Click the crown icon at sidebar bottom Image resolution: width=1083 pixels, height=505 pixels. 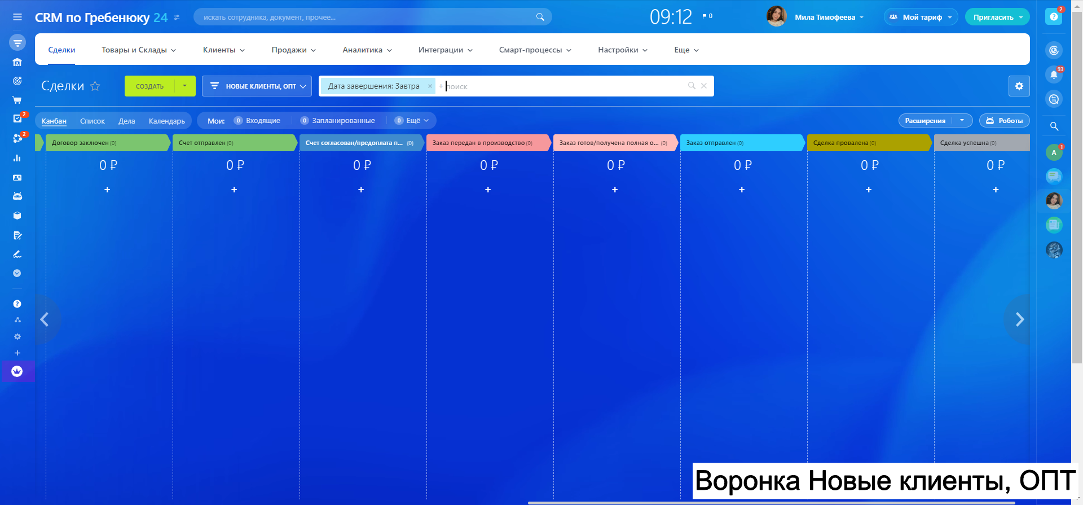(17, 371)
